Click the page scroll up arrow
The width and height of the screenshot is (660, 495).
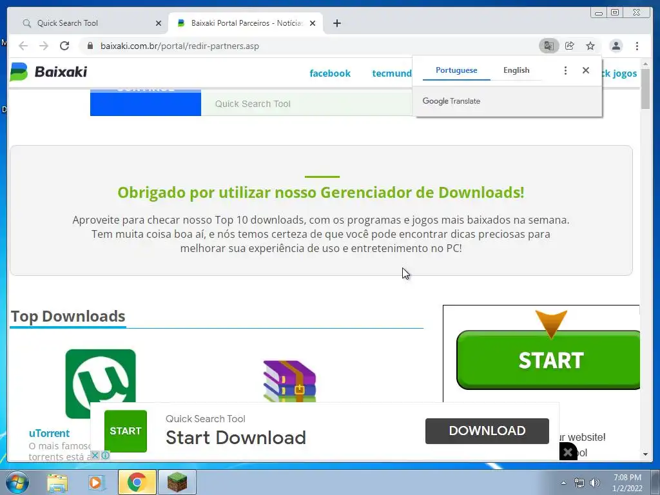(x=645, y=64)
